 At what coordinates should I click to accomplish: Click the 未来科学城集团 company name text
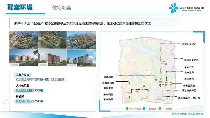192,8
